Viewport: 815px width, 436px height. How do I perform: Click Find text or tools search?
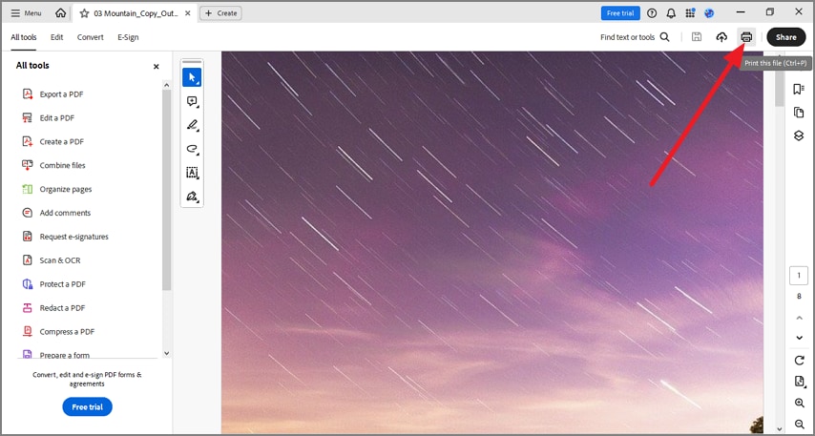[x=635, y=37]
